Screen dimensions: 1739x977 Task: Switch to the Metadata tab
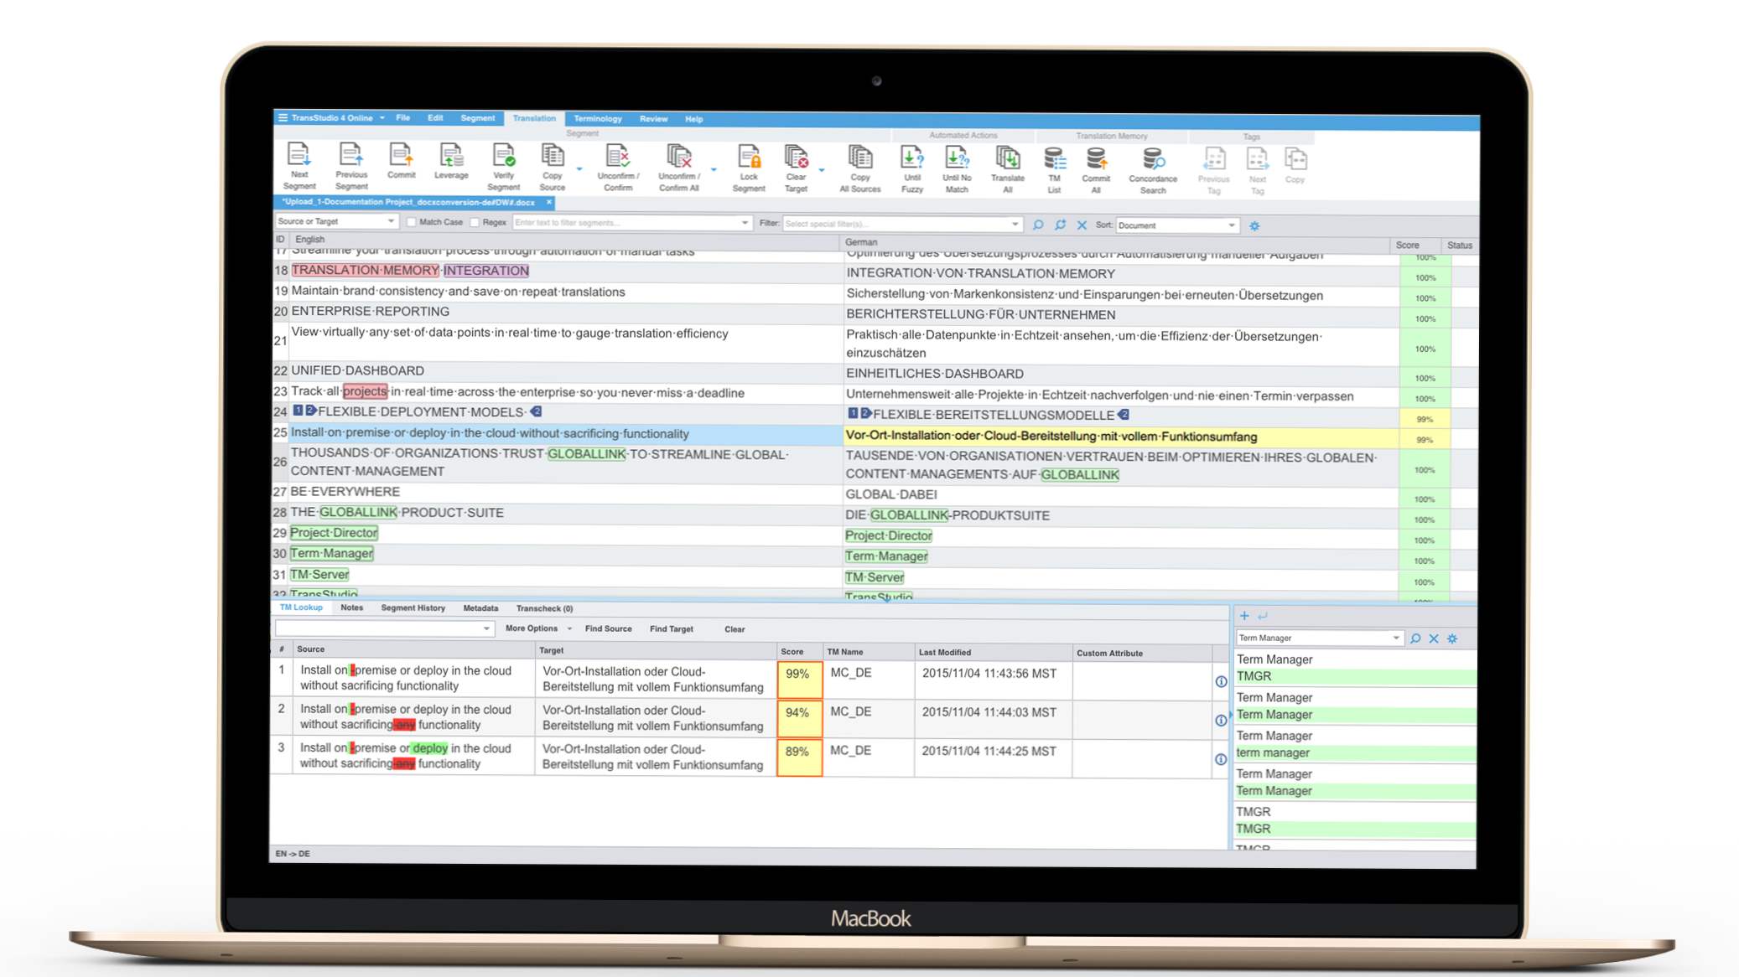(x=480, y=608)
